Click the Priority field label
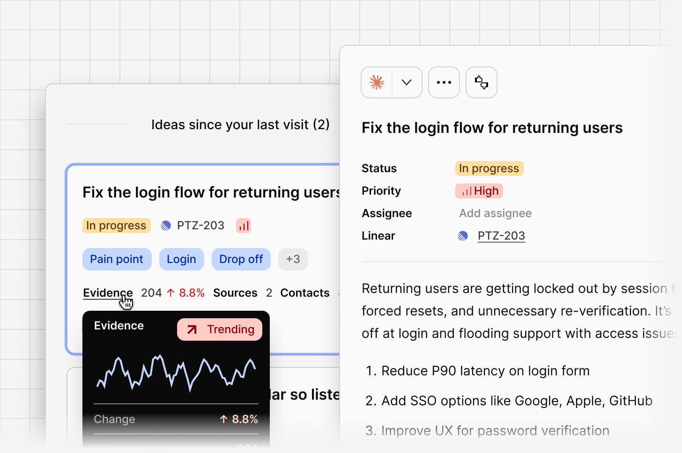This screenshot has height=453, width=682. pyautogui.click(x=381, y=191)
